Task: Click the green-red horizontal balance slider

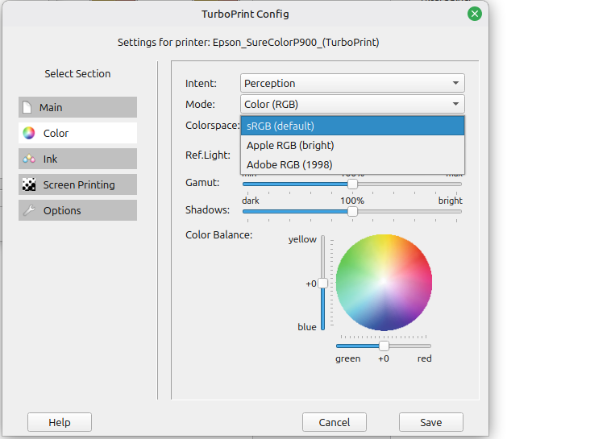Action: [384, 346]
